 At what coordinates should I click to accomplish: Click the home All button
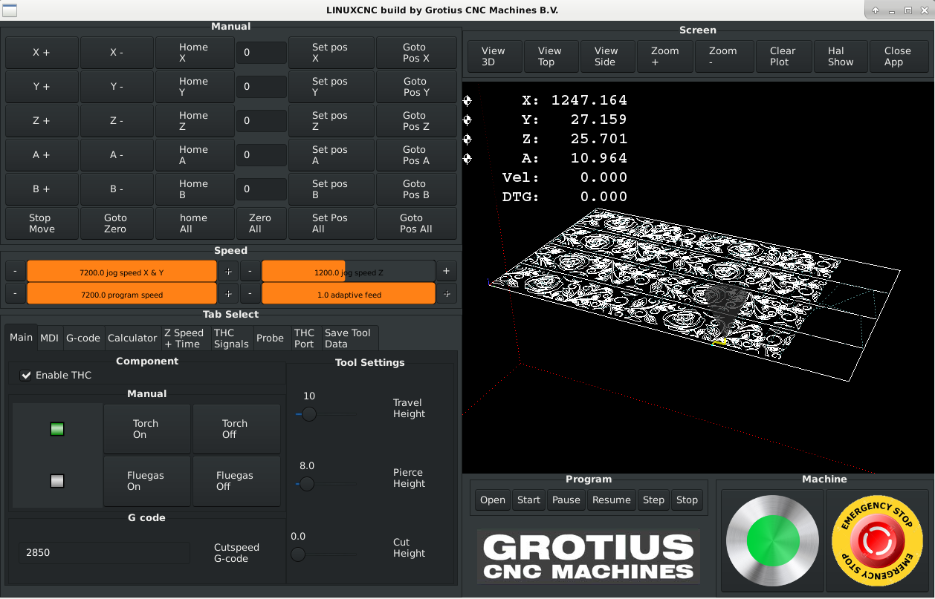click(193, 223)
